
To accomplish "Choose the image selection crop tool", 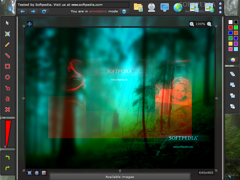I will [7, 34].
